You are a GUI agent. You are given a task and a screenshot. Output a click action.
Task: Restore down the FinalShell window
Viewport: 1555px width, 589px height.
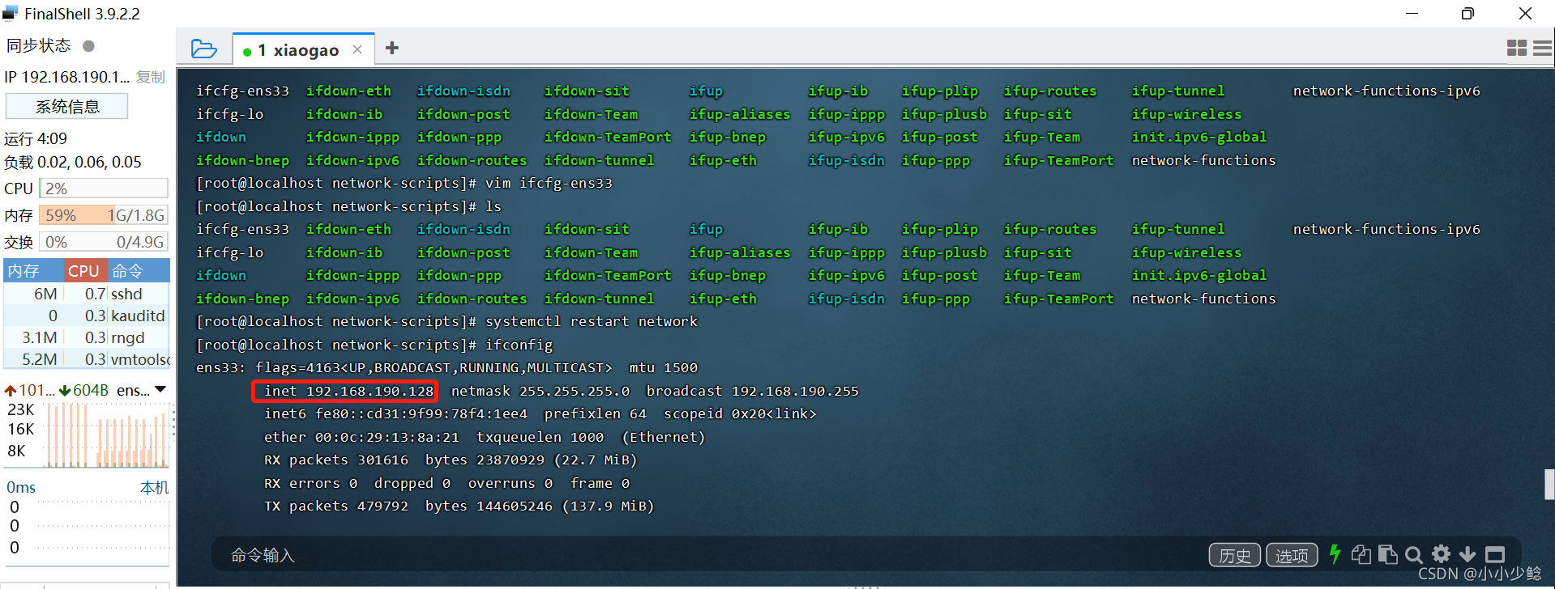tap(1467, 13)
